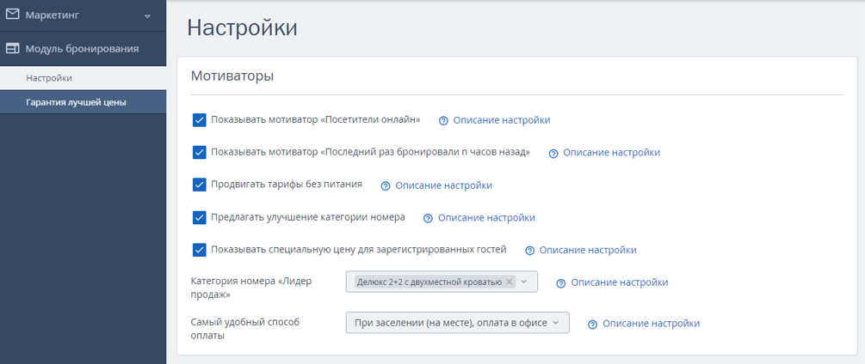Click help icon beside специальную цену для гостей

[529, 251]
